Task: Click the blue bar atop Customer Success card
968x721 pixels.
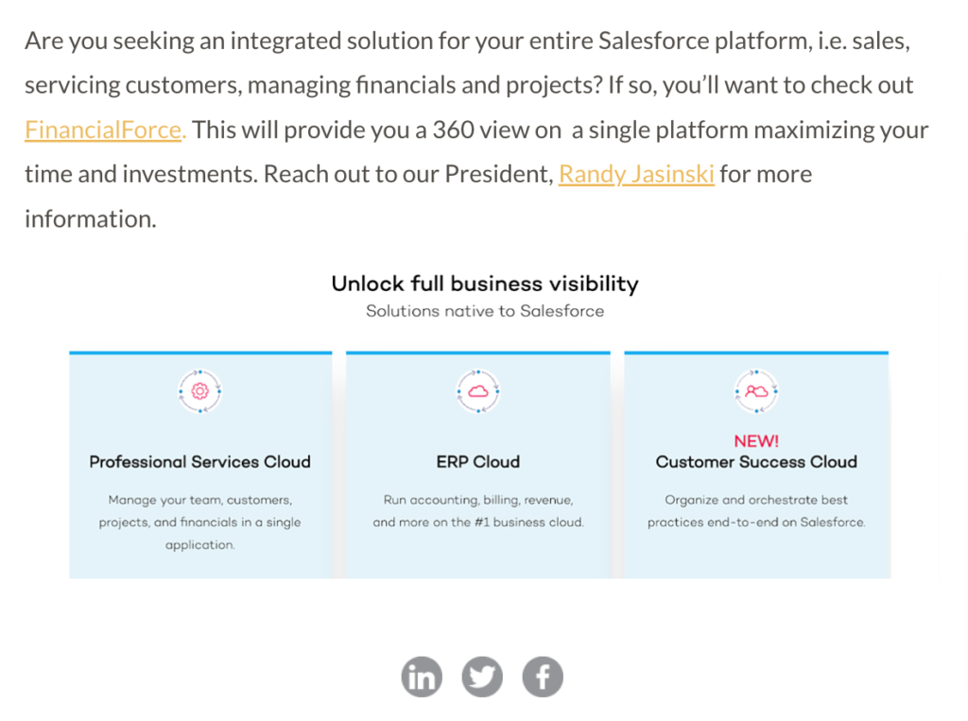Action: pyautogui.click(x=756, y=353)
